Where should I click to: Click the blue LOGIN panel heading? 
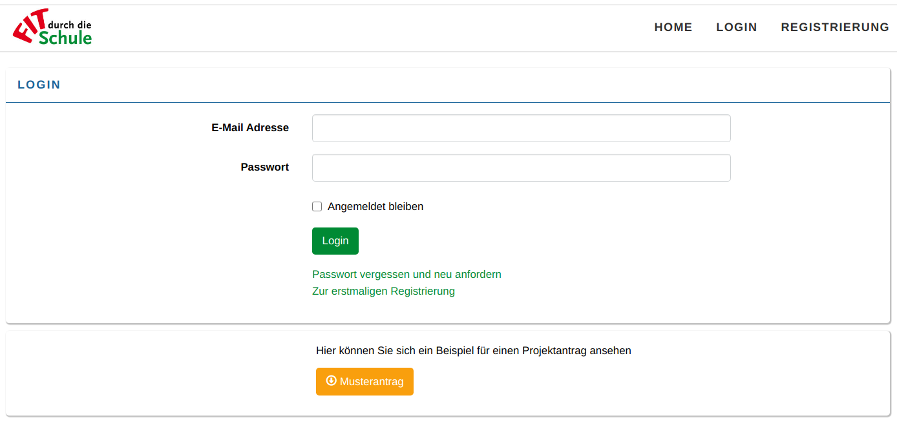(39, 85)
